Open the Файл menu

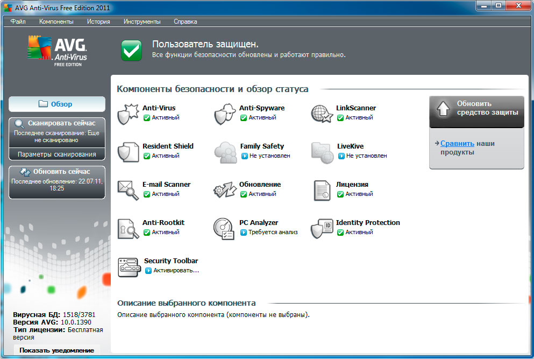[18, 22]
